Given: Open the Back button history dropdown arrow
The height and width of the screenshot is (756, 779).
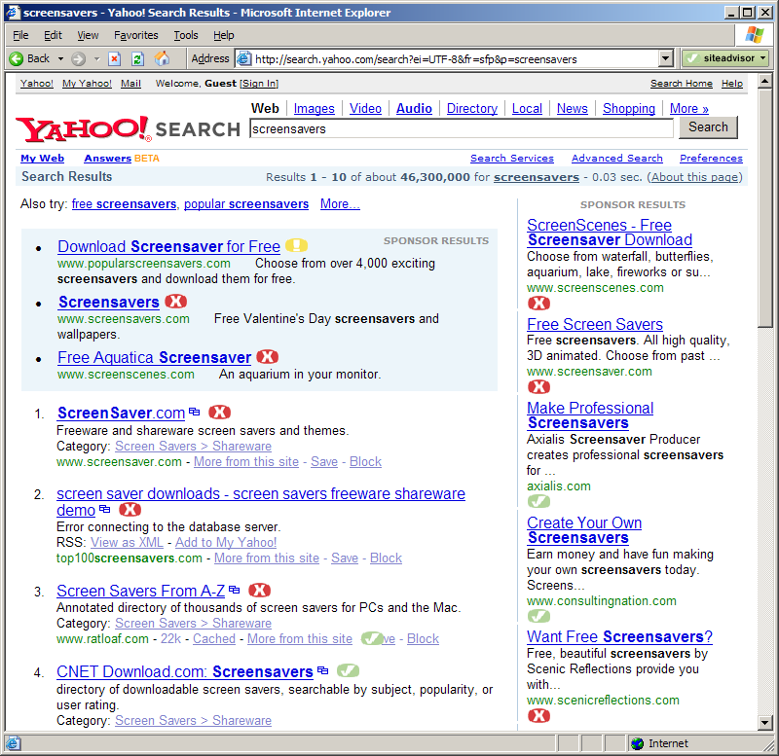Looking at the screenshot, I should (x=60, y=59).
